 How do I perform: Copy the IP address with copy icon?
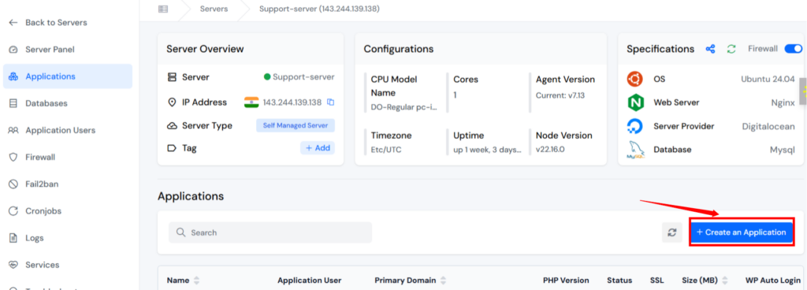pos(331,102)
